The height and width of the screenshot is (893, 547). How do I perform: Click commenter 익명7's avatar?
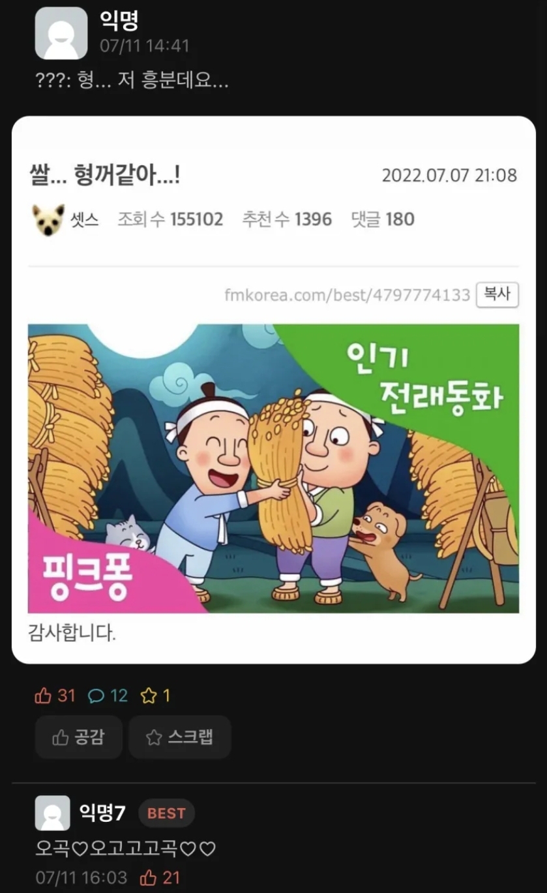point(52,813)
